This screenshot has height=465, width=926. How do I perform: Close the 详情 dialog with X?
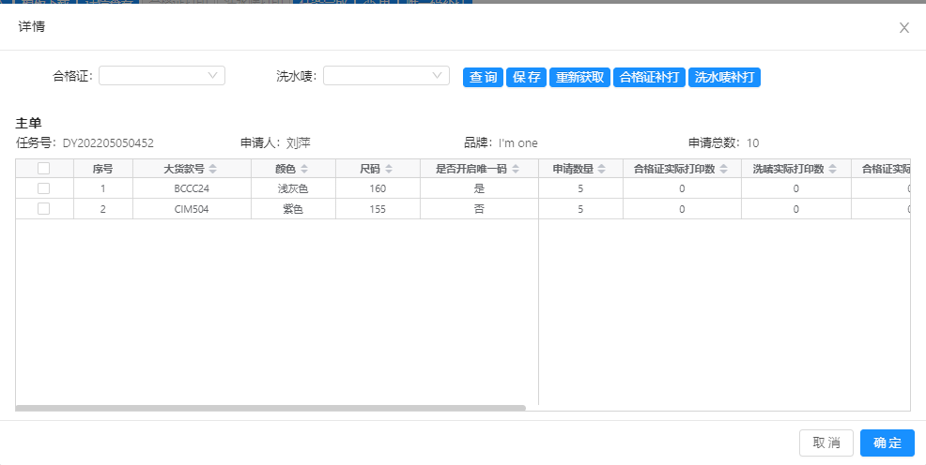pyautogui.click(x=904, y=28)
